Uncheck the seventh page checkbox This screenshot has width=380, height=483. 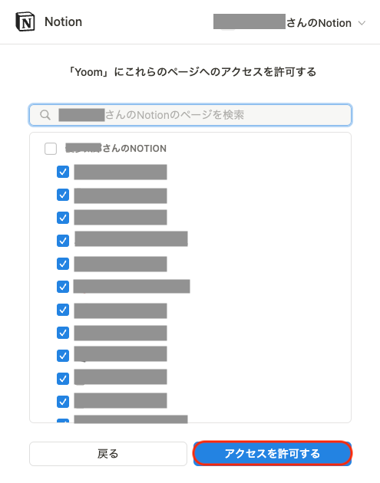63,310
